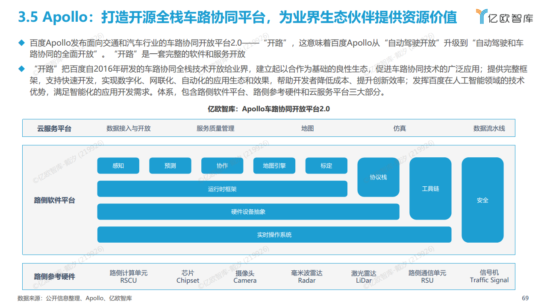The height and width of the screenshot is (307, 547).
Task: Click the 工具链 block
Action: 430,188
